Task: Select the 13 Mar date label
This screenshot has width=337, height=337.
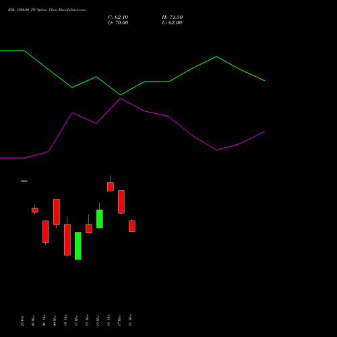Action: (98, 321)
